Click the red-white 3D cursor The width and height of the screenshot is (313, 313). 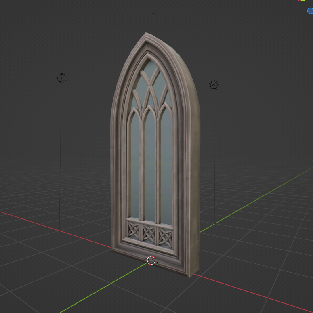(x=151, y=260)
